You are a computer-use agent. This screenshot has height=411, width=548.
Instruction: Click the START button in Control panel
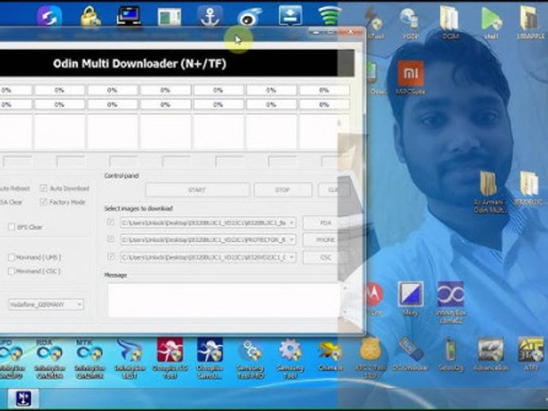pyautogui.click(x=197, y=190)
